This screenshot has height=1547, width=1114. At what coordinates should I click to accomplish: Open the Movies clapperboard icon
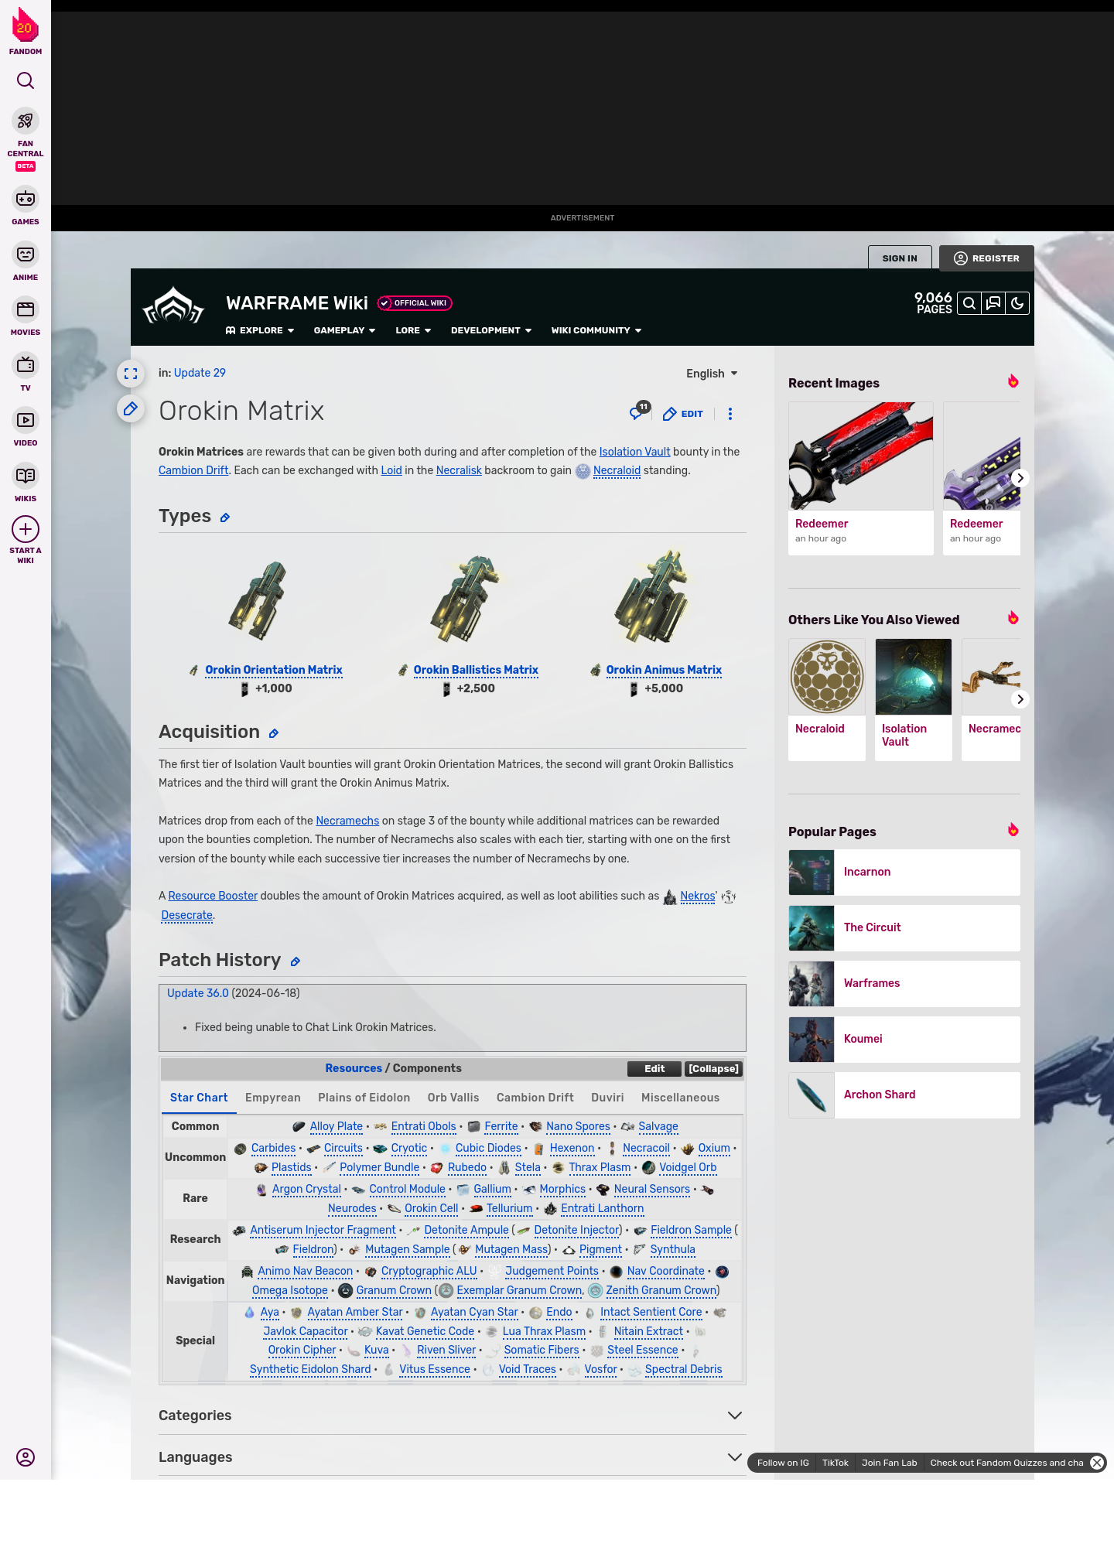(x=26, y=309)
